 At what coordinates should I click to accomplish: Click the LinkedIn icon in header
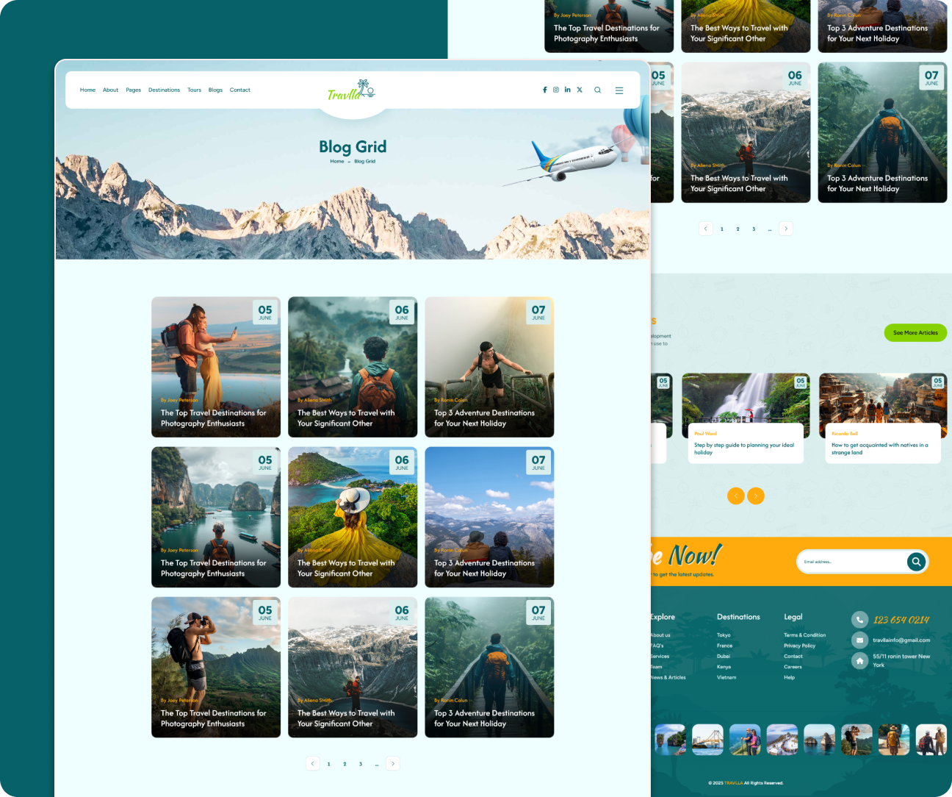click(567, 90)
